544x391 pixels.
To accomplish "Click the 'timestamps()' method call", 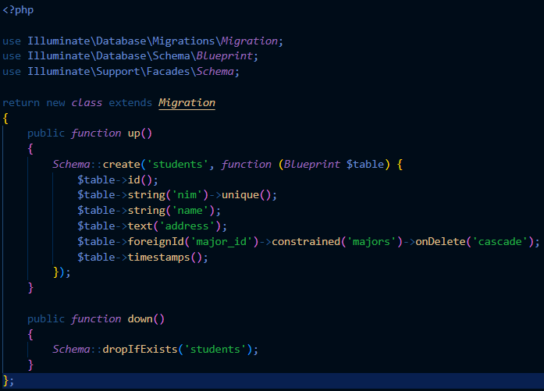I will tap(165, 257).
